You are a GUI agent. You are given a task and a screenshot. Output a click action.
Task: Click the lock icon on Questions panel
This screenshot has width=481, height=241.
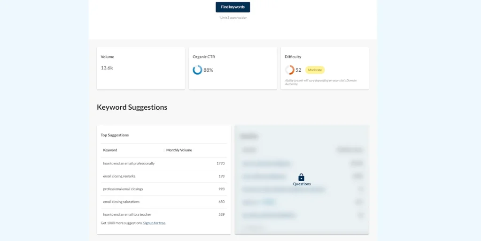(301, 177)
